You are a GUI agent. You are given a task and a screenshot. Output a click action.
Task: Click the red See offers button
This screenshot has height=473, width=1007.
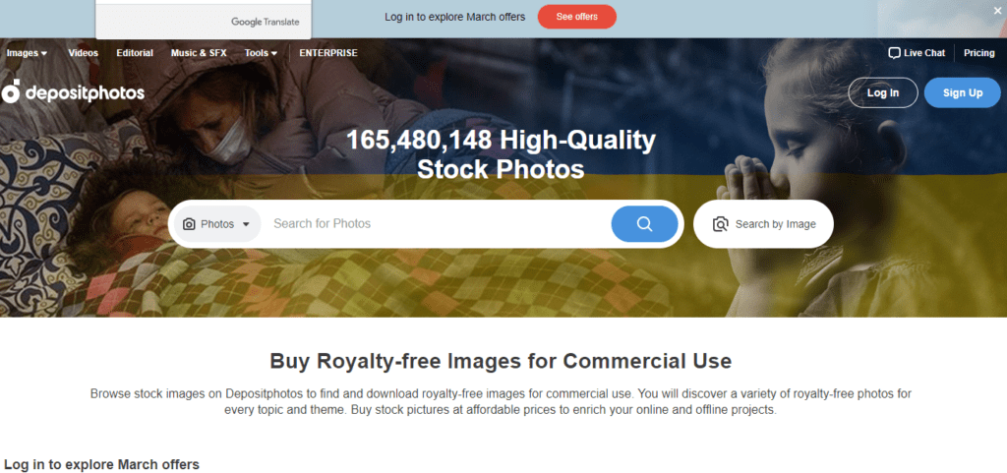[576, 17]
